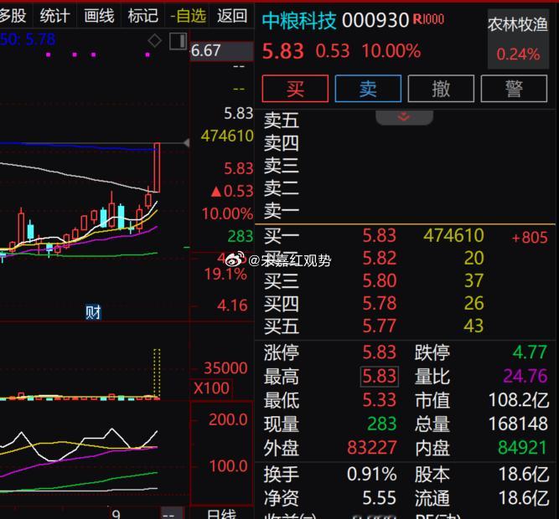
Task: Click the header price change 10.00%
Action: pos(391,51)
